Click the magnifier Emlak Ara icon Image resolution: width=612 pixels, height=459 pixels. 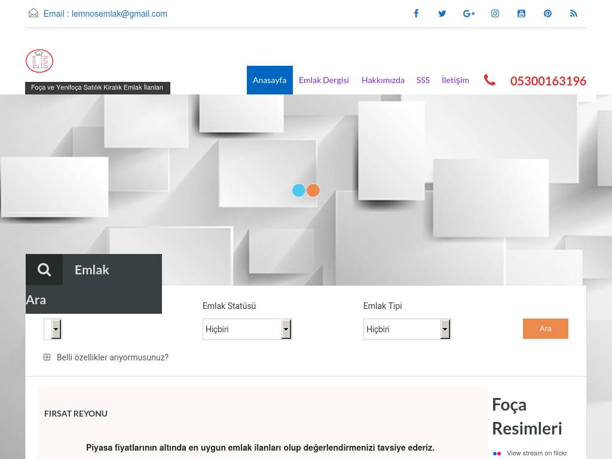pos(44,270)
